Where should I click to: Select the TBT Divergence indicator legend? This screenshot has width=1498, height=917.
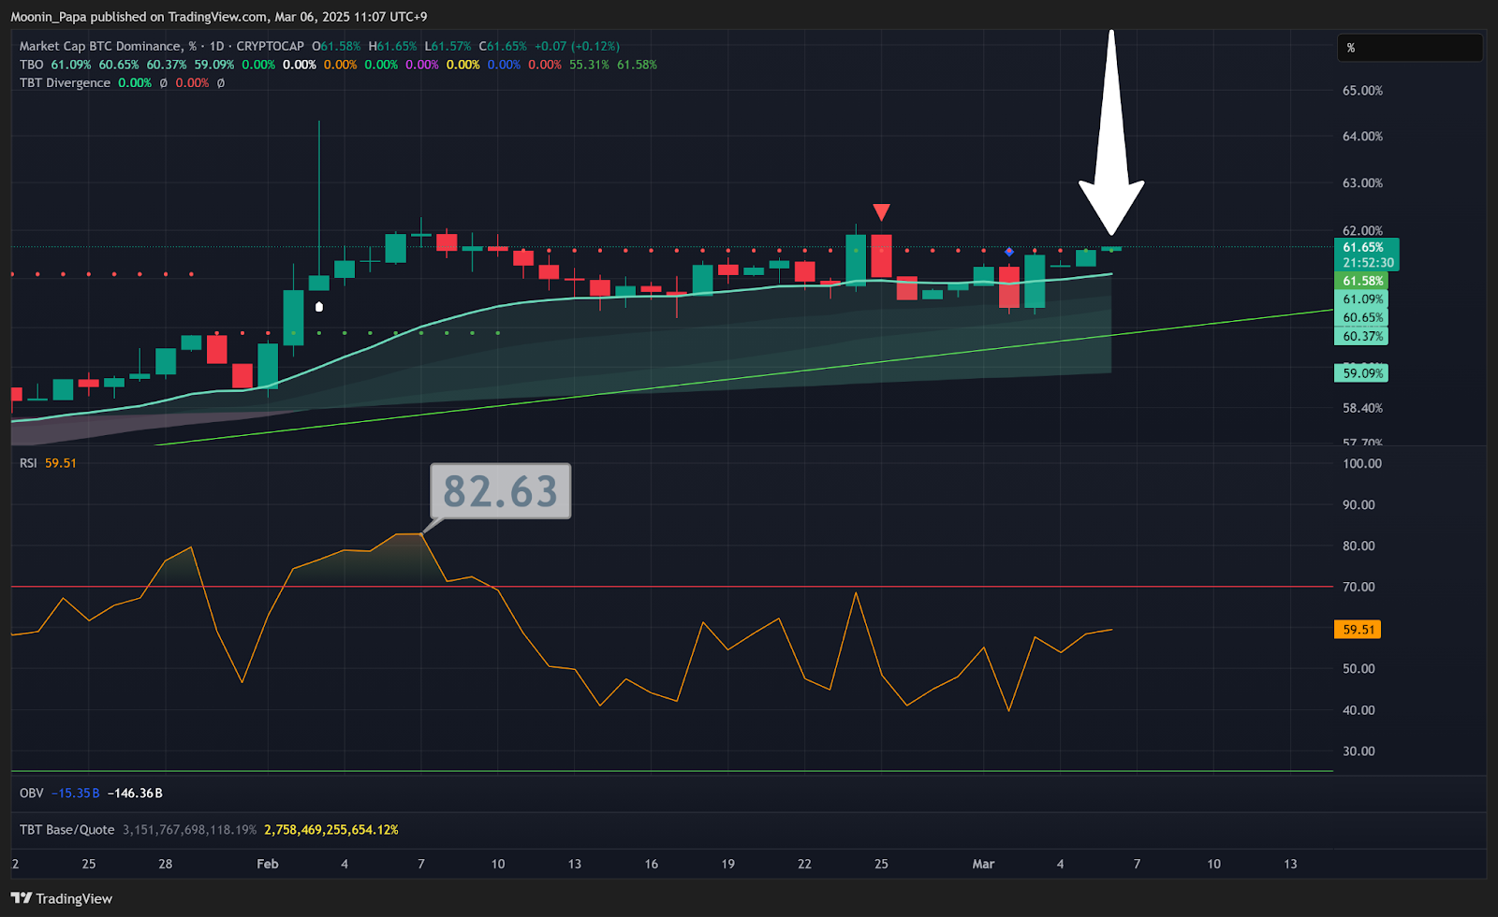click(x=65, y=83)
